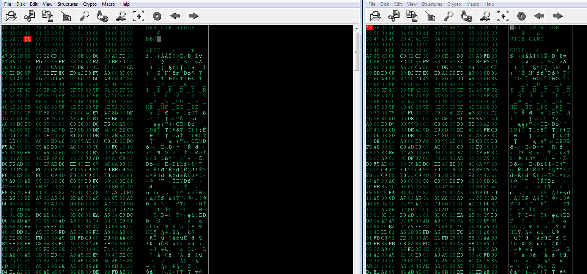Open the Structures menu in right window

[x=432, y=4]
